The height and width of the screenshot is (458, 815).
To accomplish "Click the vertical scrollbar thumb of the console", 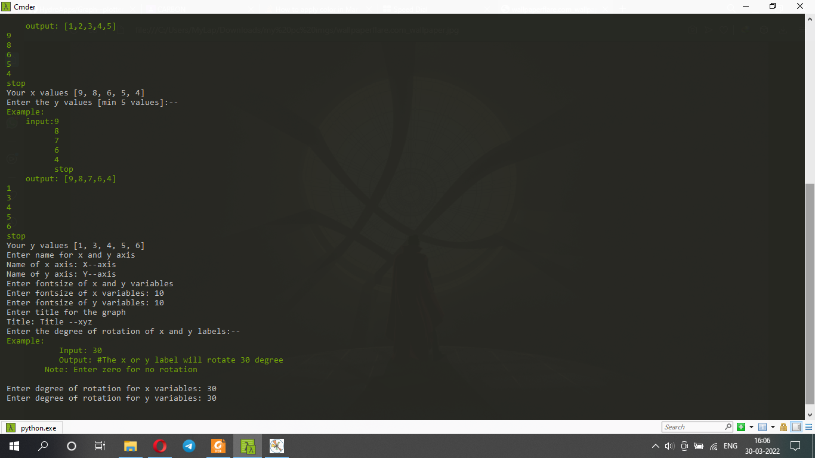I will point(810,293).
